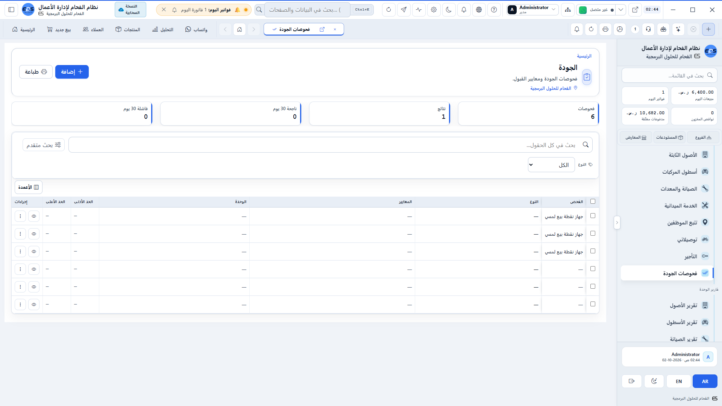View the first row with eye icon
722x406 pixels.
point(34,216)
